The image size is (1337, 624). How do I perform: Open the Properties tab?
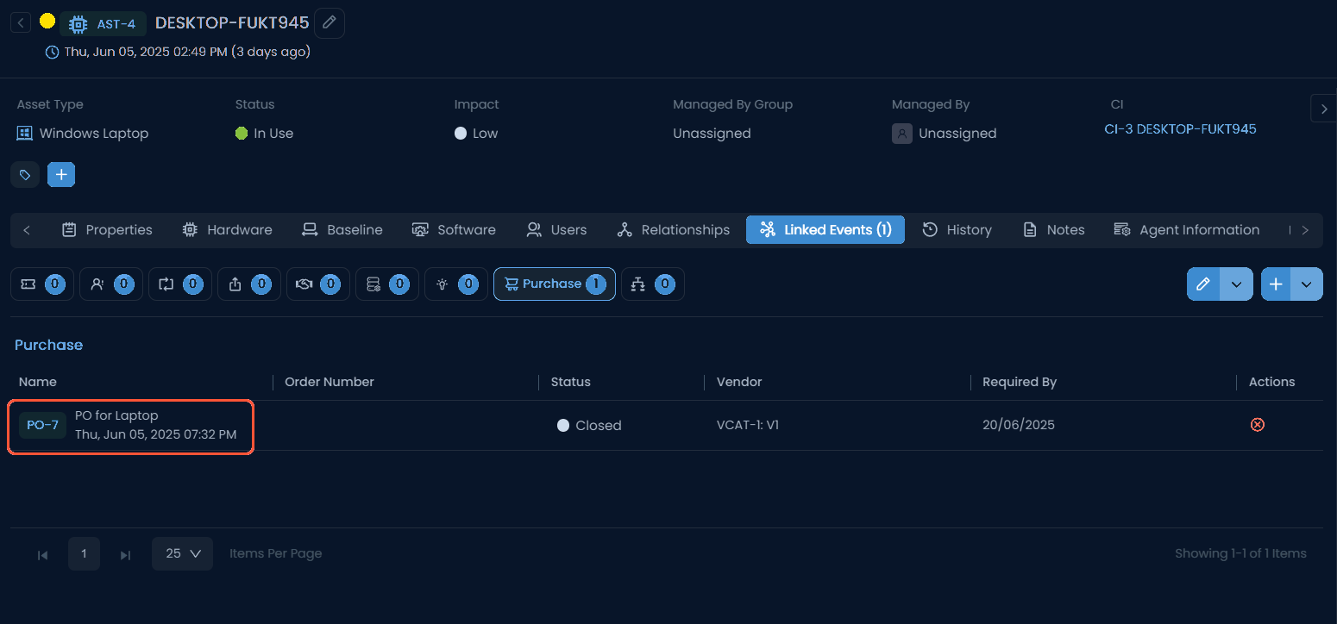(x=108, y=230)
